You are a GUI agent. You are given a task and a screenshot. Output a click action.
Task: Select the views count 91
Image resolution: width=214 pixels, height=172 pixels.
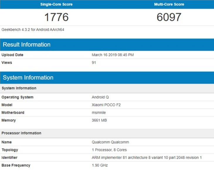94,63
